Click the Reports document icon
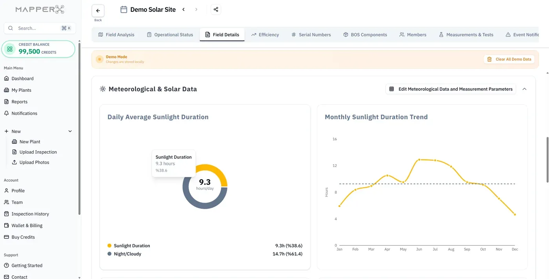 point(6,101)
